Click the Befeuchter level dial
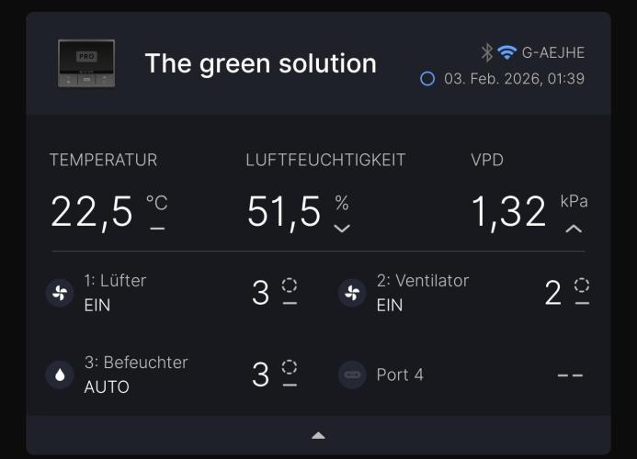Image resolution: width=637 pixels, height=459 pixels. [290, 367]
